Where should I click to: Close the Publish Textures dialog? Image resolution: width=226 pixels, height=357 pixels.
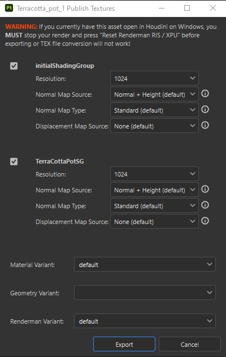click(x=213, y=8)
